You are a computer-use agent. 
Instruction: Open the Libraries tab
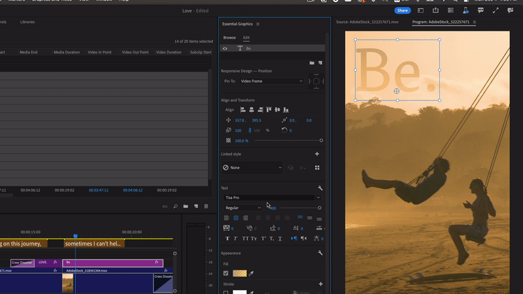coord(27,22)
